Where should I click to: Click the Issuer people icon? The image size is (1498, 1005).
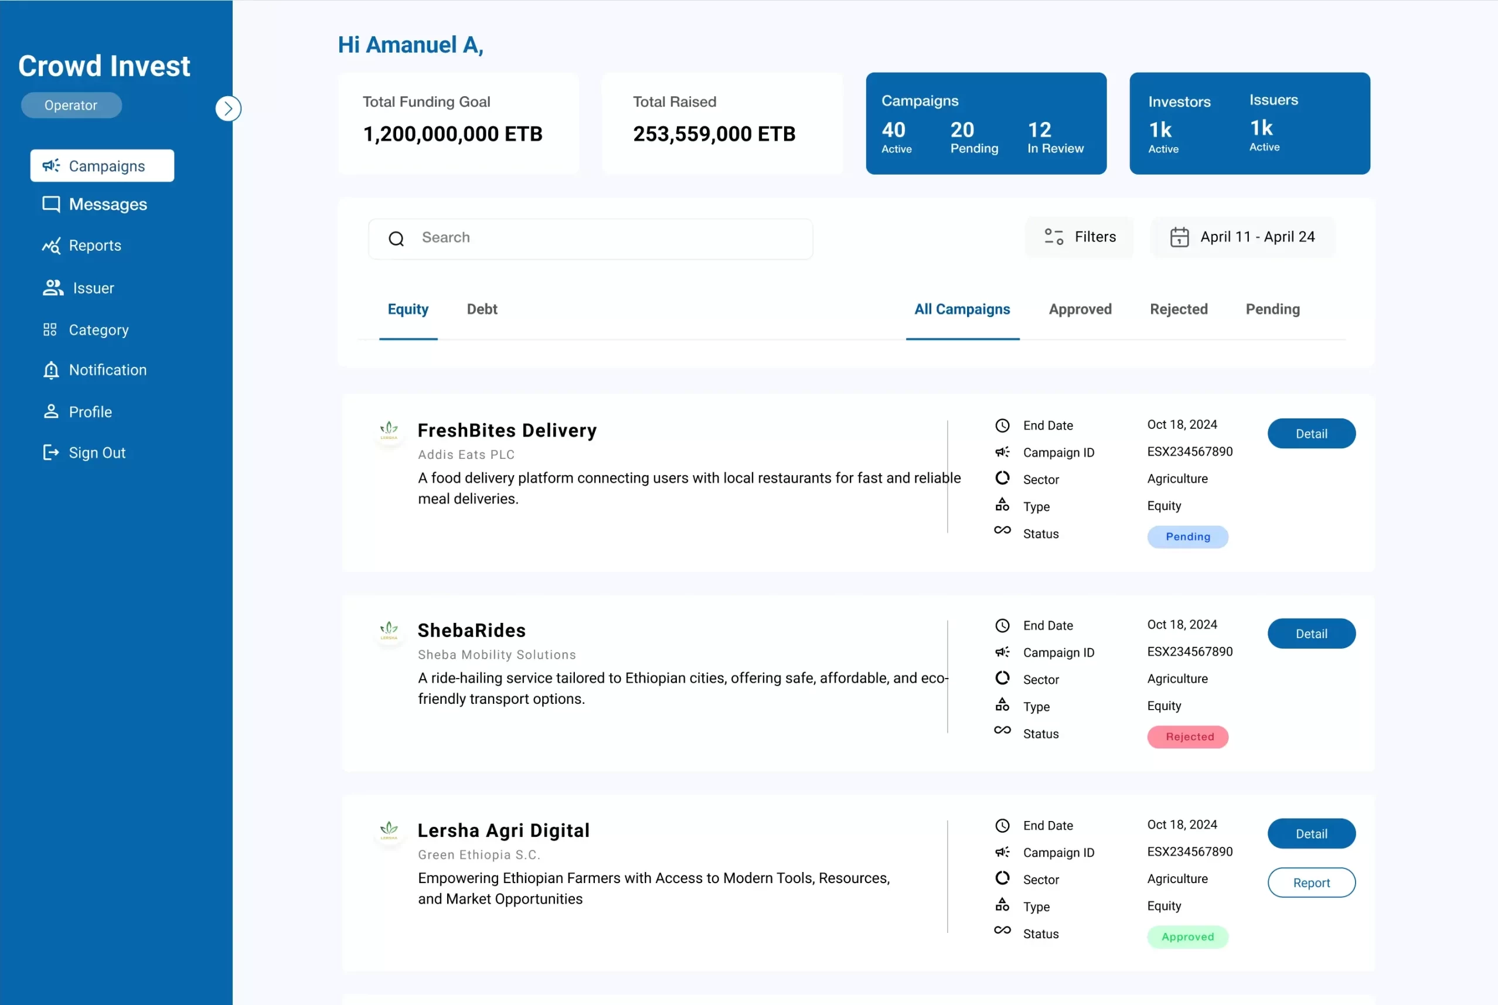click(53, 288)
